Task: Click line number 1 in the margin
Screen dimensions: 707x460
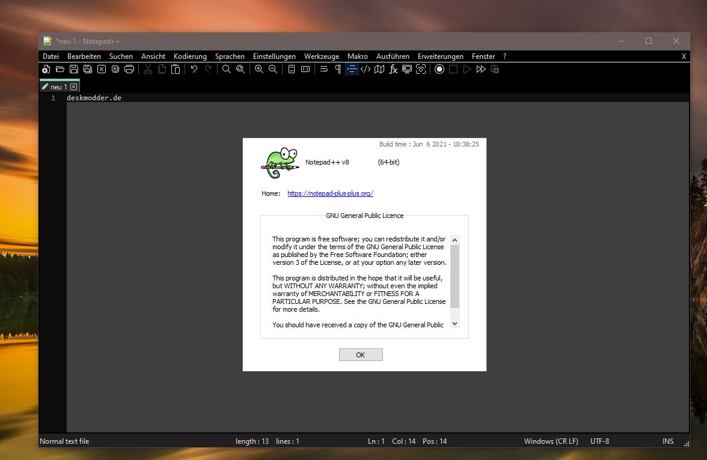Action: tap(53, 98)
